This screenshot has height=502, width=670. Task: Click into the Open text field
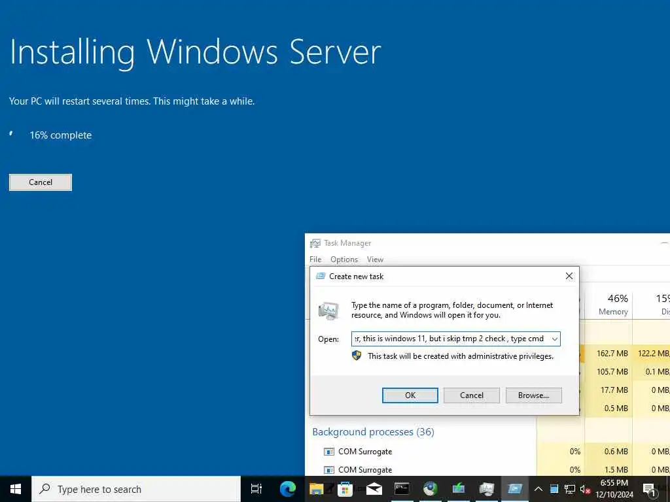pos(450,339)
